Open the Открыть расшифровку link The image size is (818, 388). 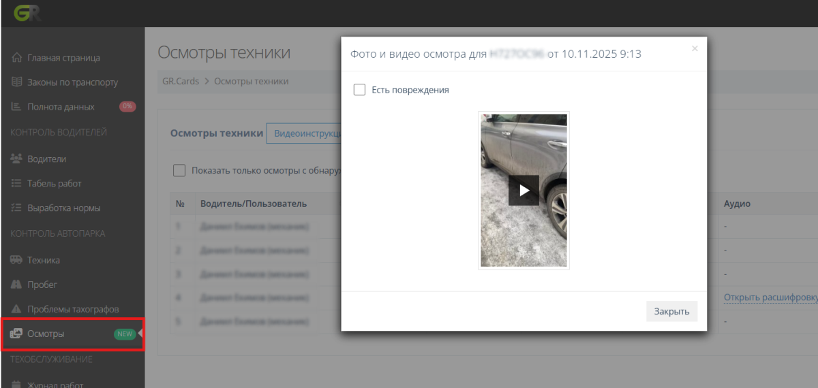click(770, 297)
